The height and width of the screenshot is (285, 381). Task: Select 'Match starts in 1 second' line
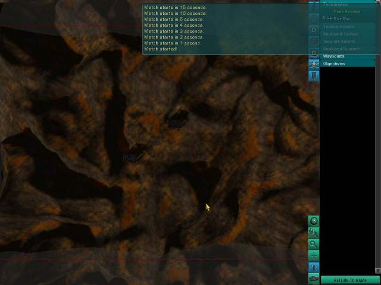coord(172,43)
